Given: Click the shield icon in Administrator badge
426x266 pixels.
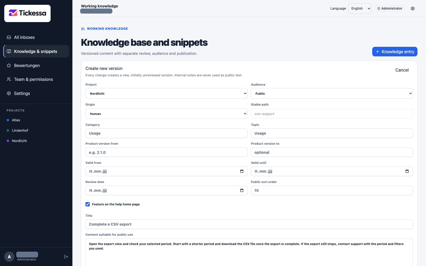Looking at the screenshot, I should click(379, 9).
